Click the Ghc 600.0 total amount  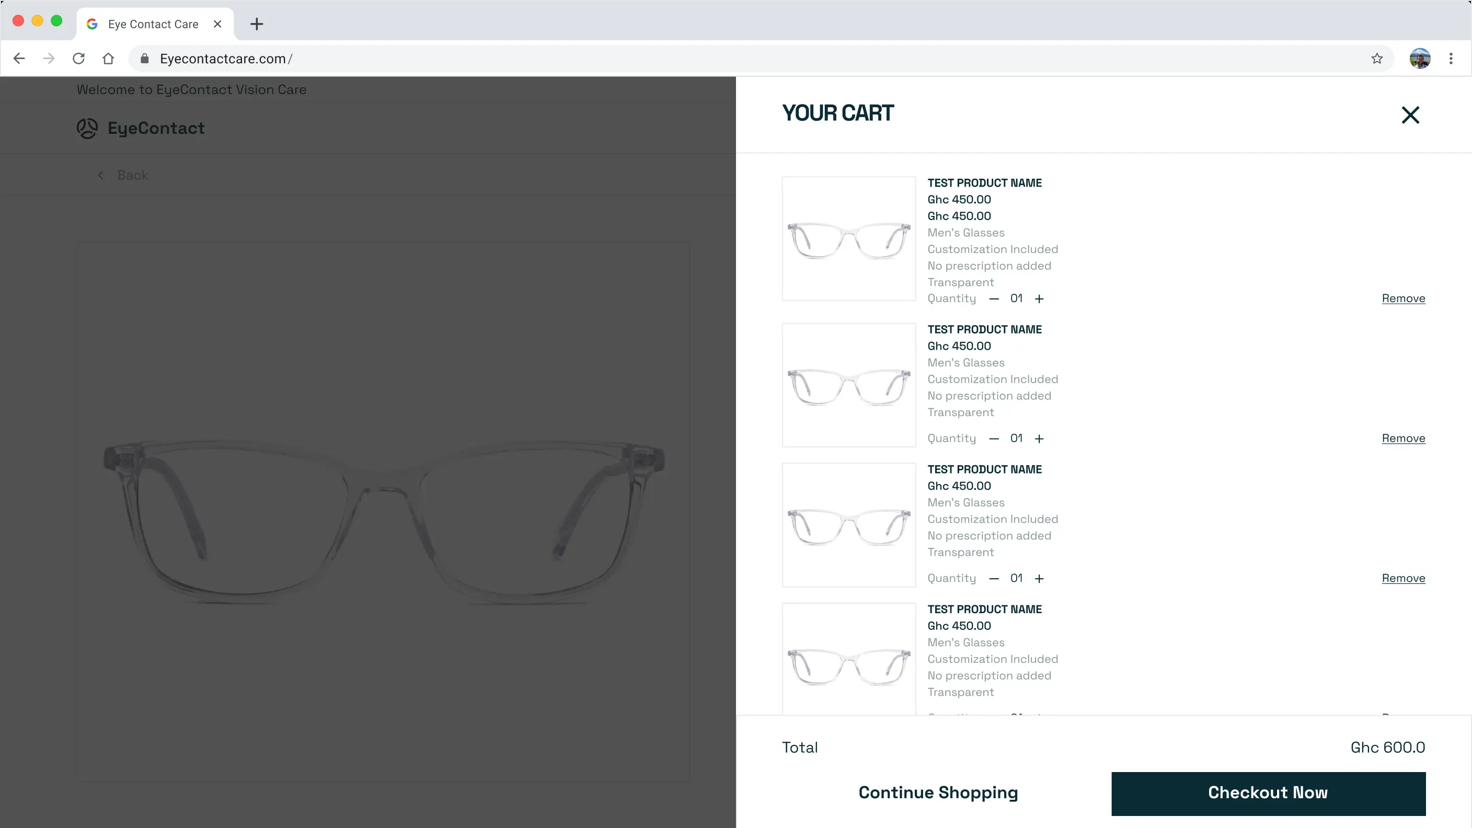tap(1387, 747)
